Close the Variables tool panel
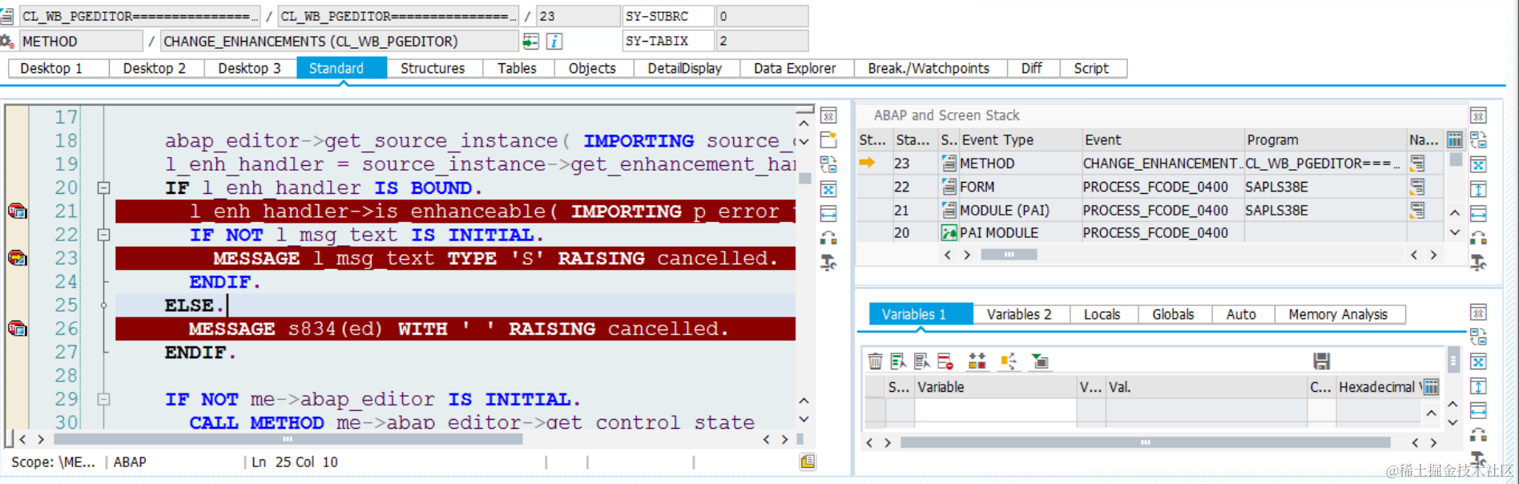 pos(1478,313)
